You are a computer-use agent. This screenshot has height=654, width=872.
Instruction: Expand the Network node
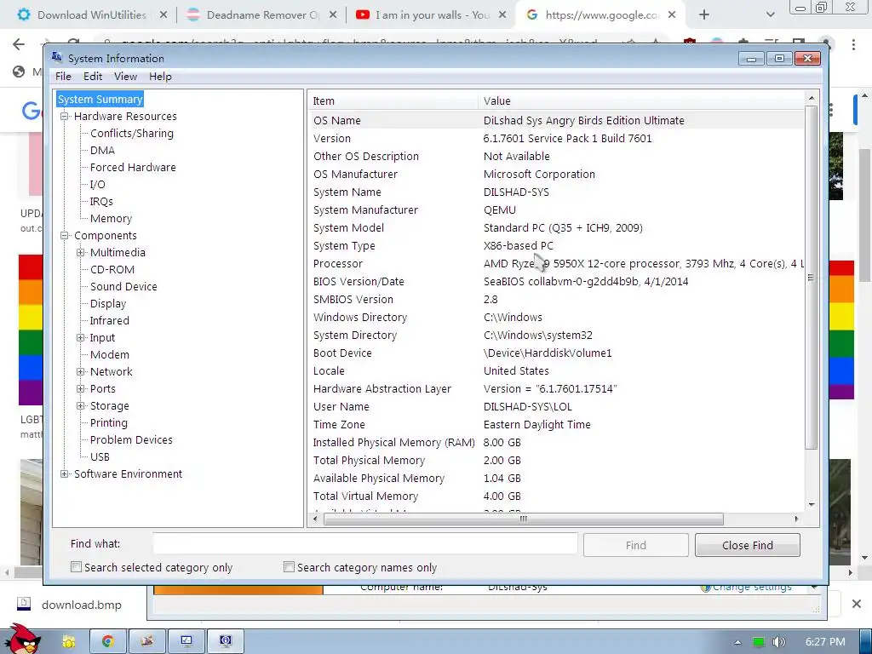[x=81, y=371]
